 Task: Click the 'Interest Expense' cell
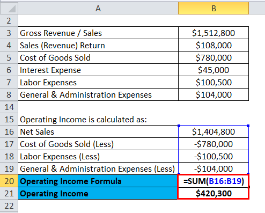click(x=98, y=70)
